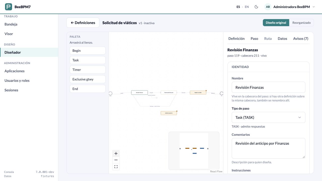Open the Tipo de paso dropdown
Viewport: 322px width, 181px height.
[x=268, y=117]
